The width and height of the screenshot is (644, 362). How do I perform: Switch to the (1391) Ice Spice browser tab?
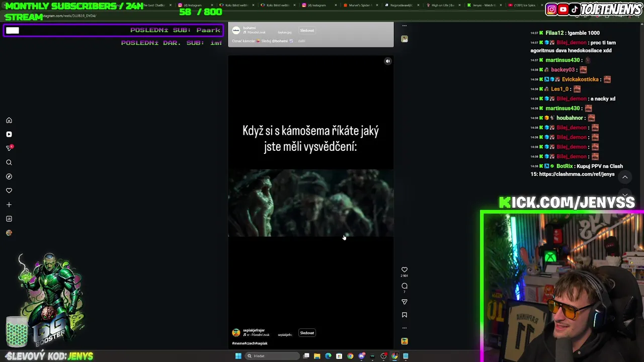pos(525,5)
